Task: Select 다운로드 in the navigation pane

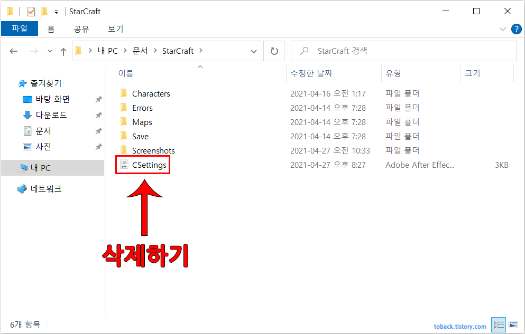Action: (51, 115)
